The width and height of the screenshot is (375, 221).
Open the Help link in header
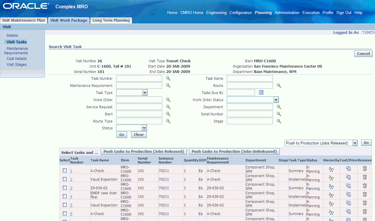[x=358, y=12]
